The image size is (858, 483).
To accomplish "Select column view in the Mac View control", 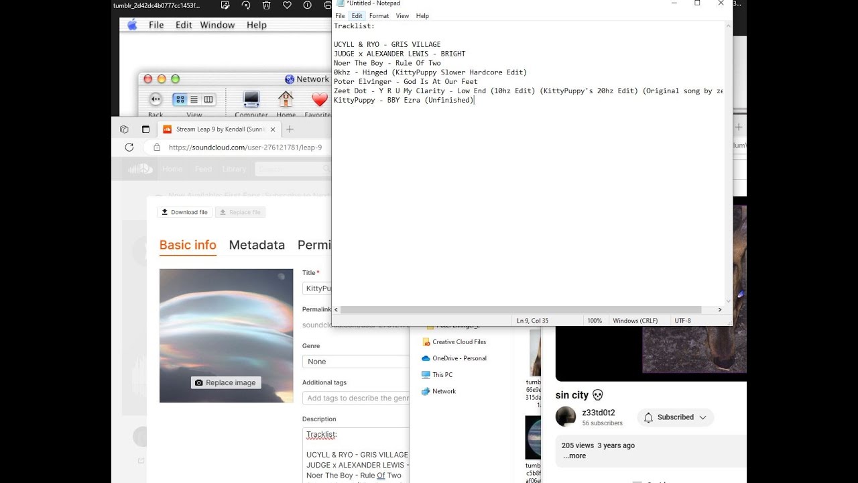I will pyautogui.click(x=208, y=99).
